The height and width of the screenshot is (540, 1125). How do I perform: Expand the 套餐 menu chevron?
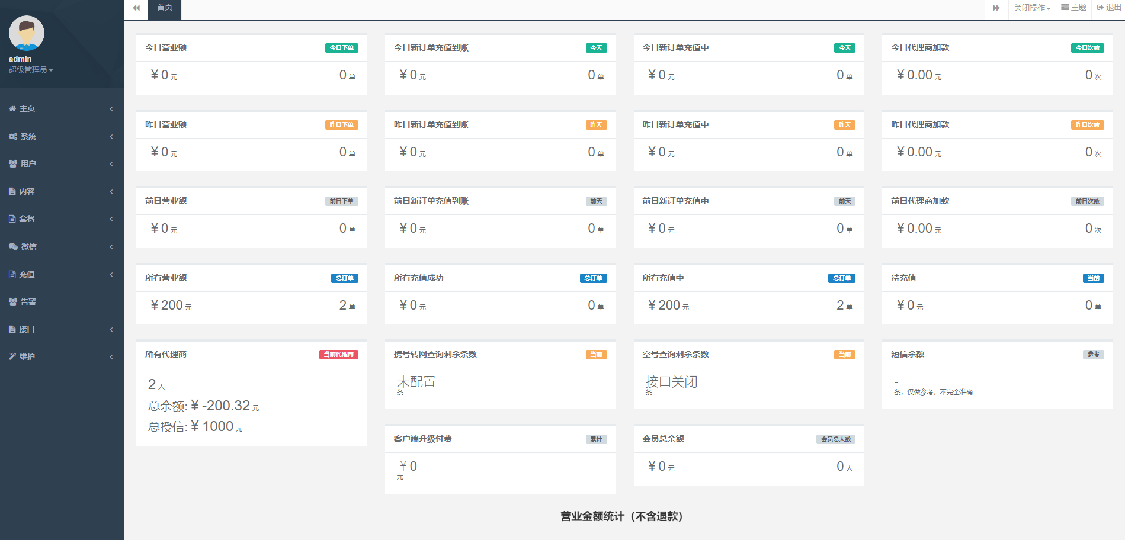coord(111,219)
